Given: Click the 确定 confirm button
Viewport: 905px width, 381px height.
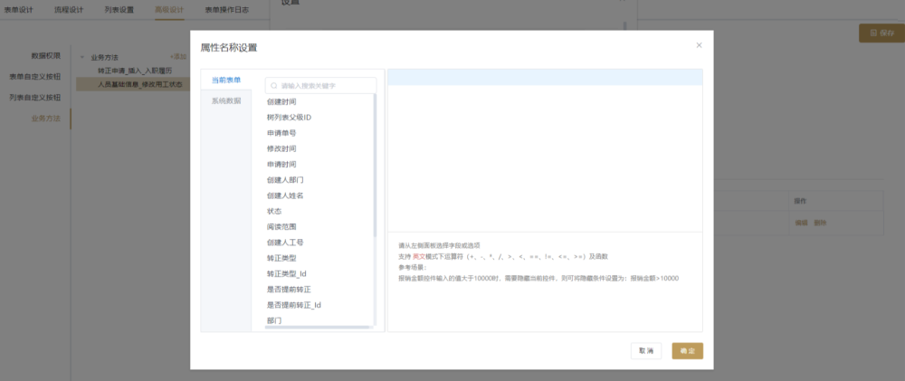Looking at the screenshot, I should (x=687, y=351).
